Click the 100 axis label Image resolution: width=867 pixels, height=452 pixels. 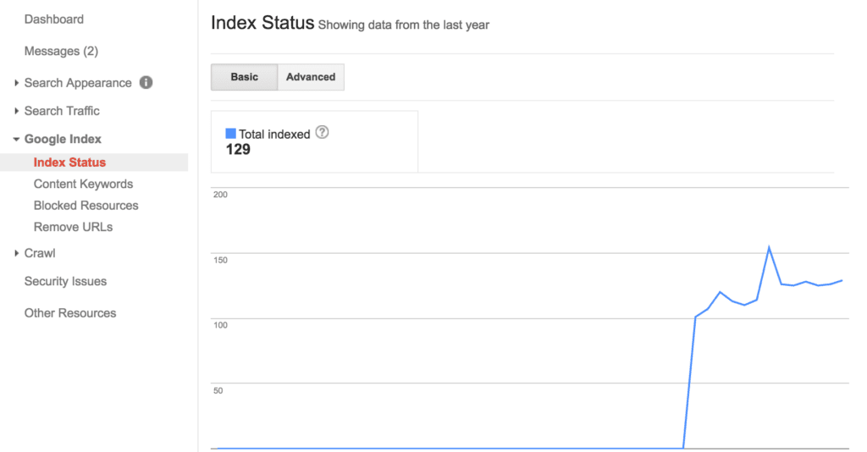220,325
